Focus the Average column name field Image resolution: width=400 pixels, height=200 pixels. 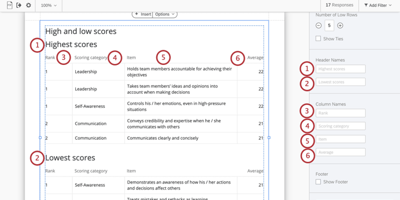tap(341, 152)
